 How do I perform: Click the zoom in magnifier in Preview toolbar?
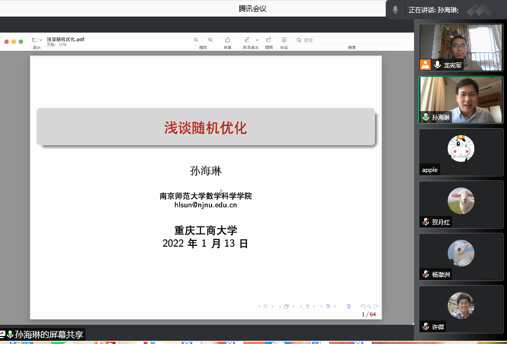pos(210,40)
